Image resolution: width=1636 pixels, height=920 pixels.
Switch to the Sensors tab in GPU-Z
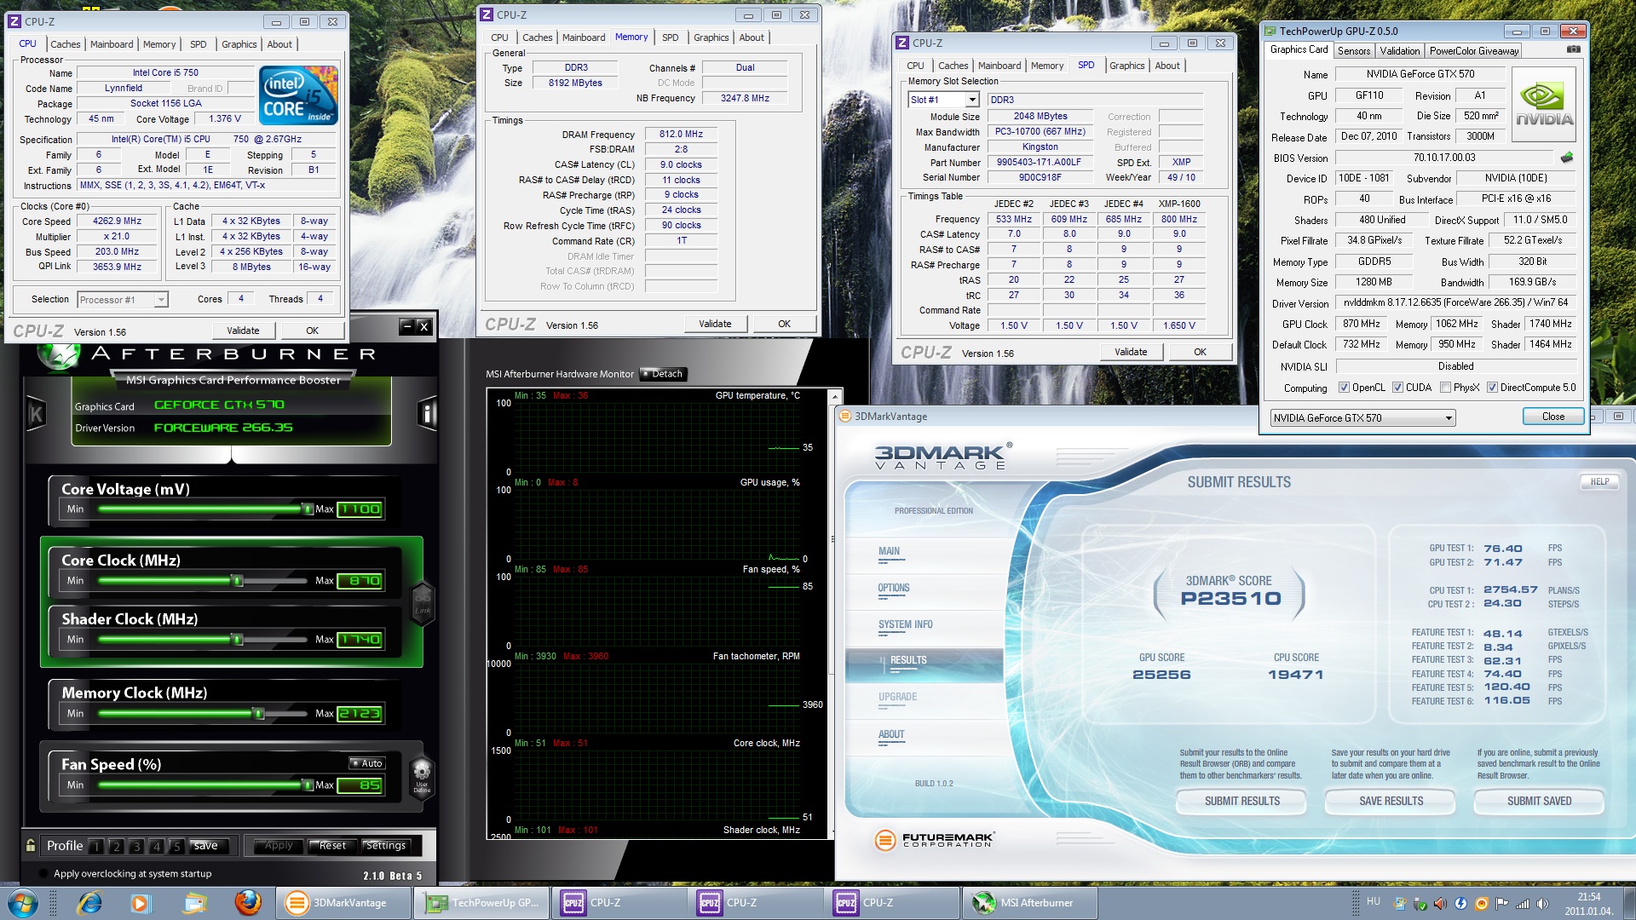point(1353,51)
